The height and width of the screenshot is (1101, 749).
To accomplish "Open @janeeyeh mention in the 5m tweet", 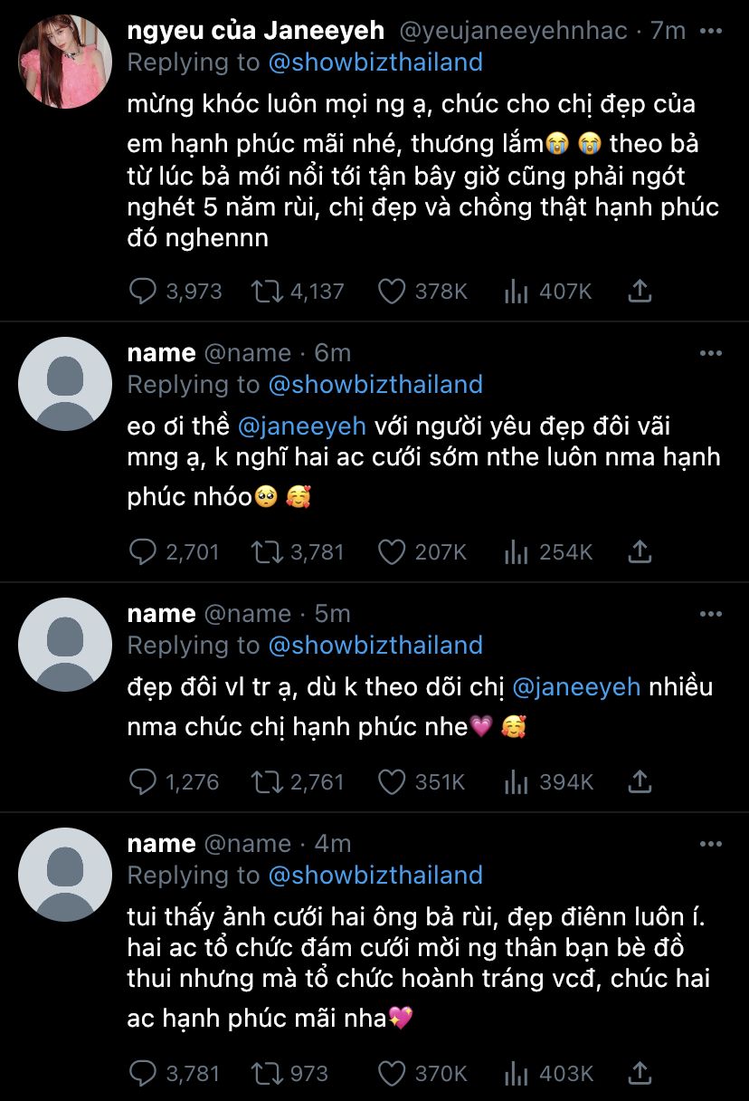I will pos(576,687).
